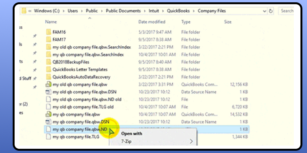Click the 3/22/2017 3:31 PM date
Image resolution: width=307 pixels, height=153 pixels.
(156, 85)
